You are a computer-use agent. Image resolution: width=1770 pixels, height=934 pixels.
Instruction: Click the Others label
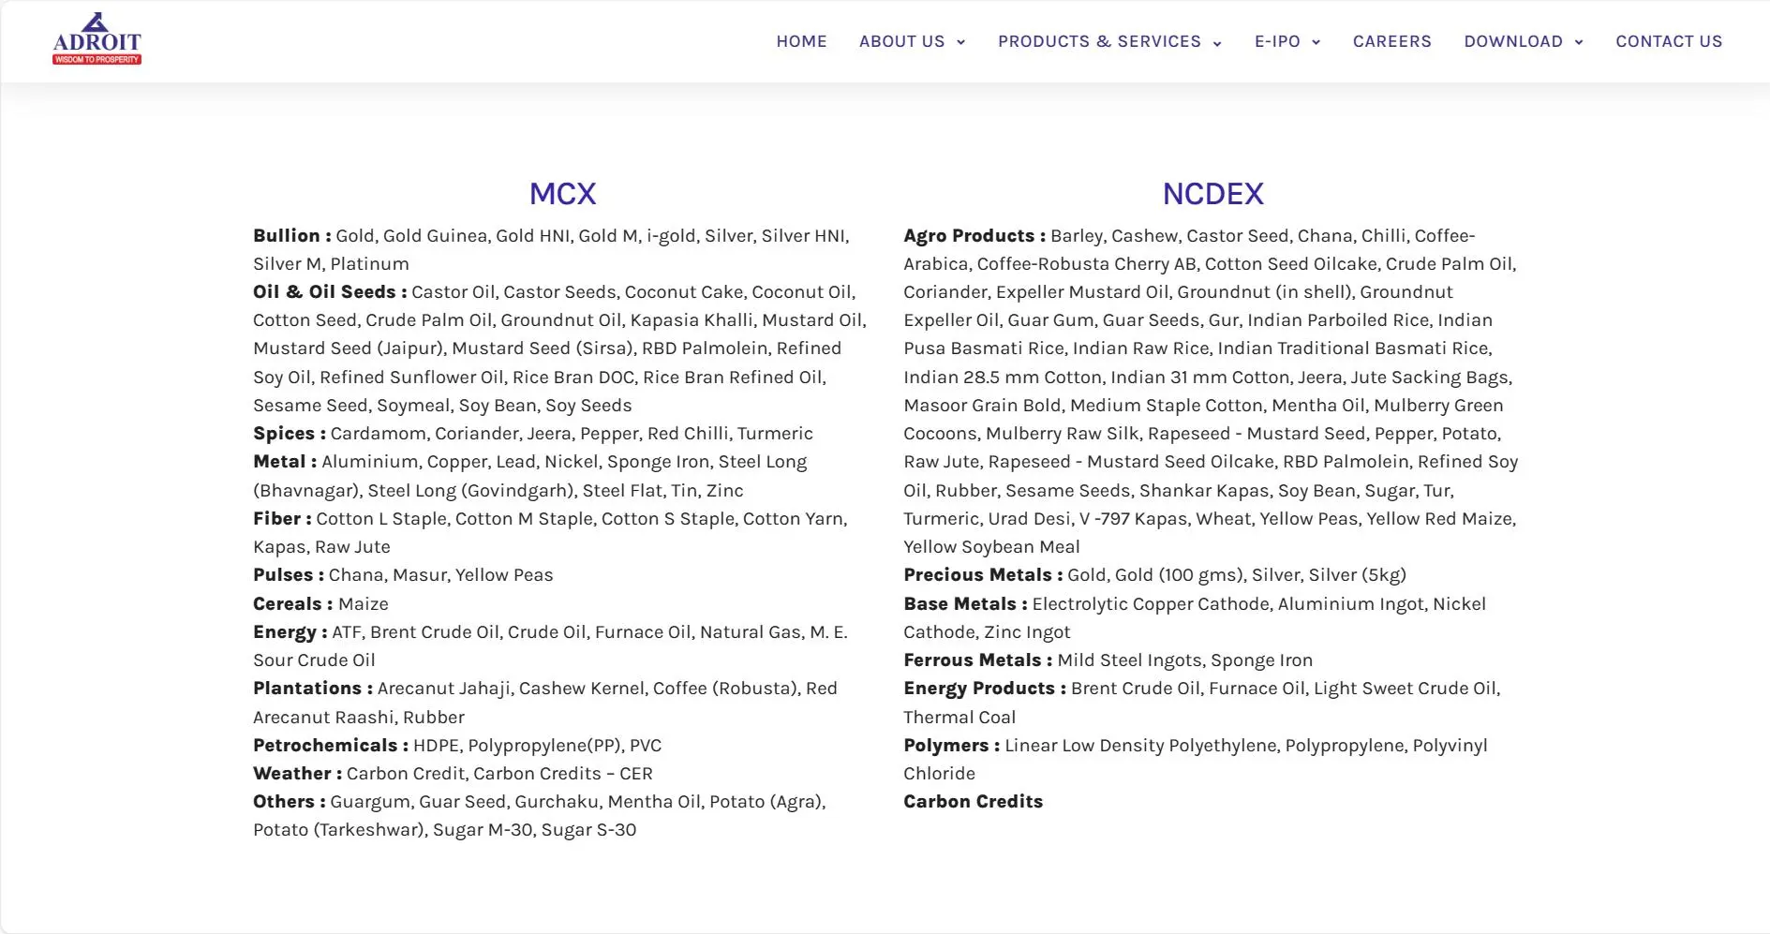click(290, 802)
